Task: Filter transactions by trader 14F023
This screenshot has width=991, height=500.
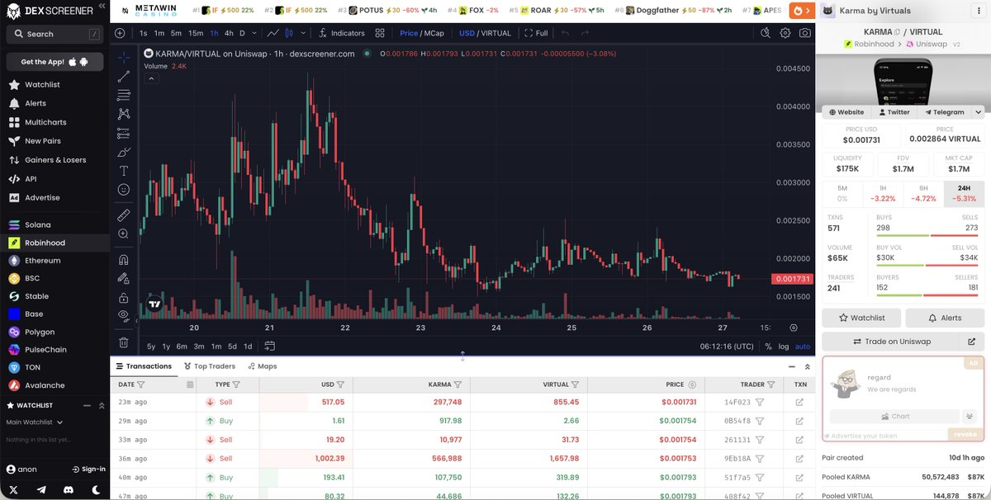Action: click(760, 403)
